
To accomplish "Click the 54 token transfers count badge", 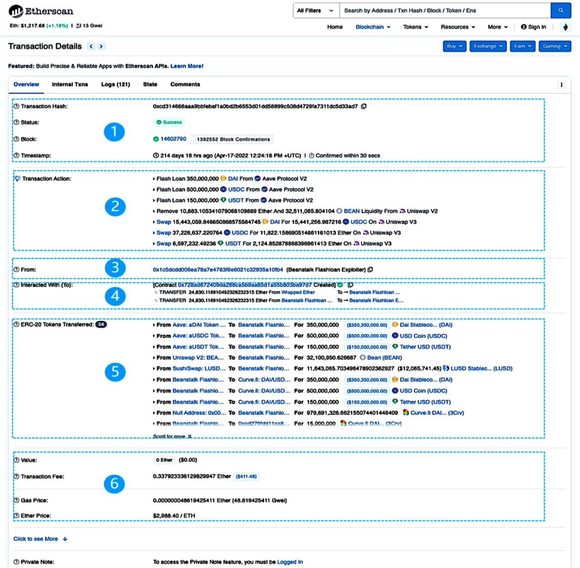I will pos(101,324).
